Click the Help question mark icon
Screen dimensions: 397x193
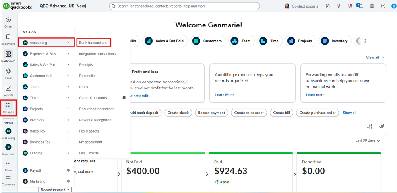[383, 6]
